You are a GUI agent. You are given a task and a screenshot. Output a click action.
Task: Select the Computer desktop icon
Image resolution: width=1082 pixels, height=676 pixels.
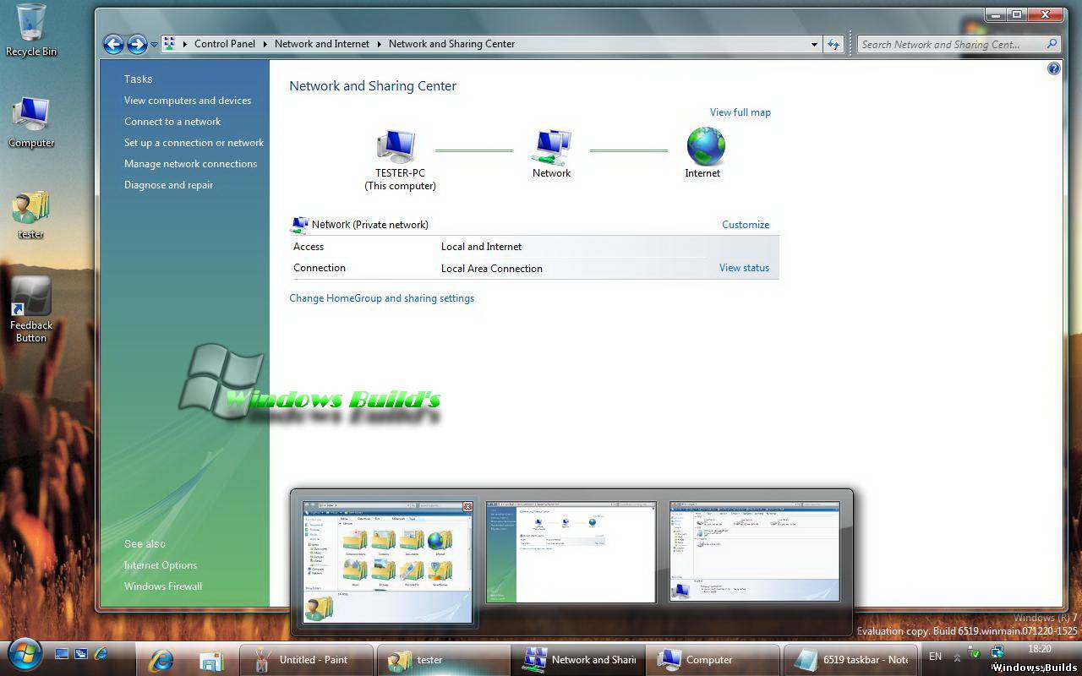point(31,123)
